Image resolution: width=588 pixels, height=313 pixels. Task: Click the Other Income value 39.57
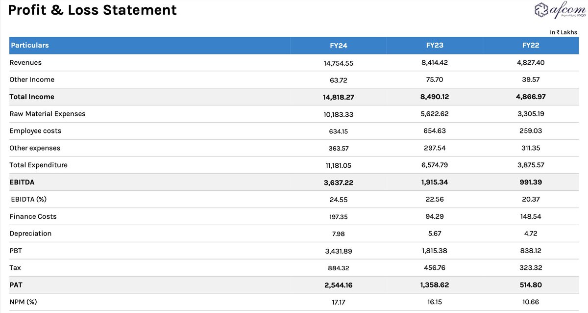point(531,80)
